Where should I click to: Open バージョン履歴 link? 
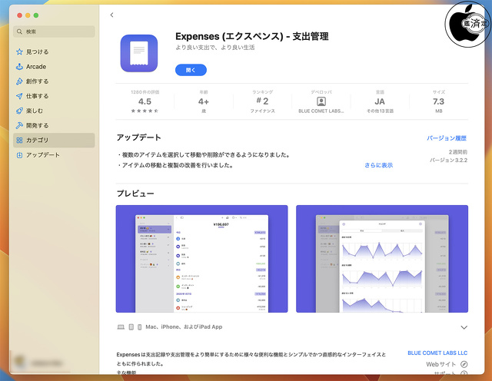click(447, 138)
